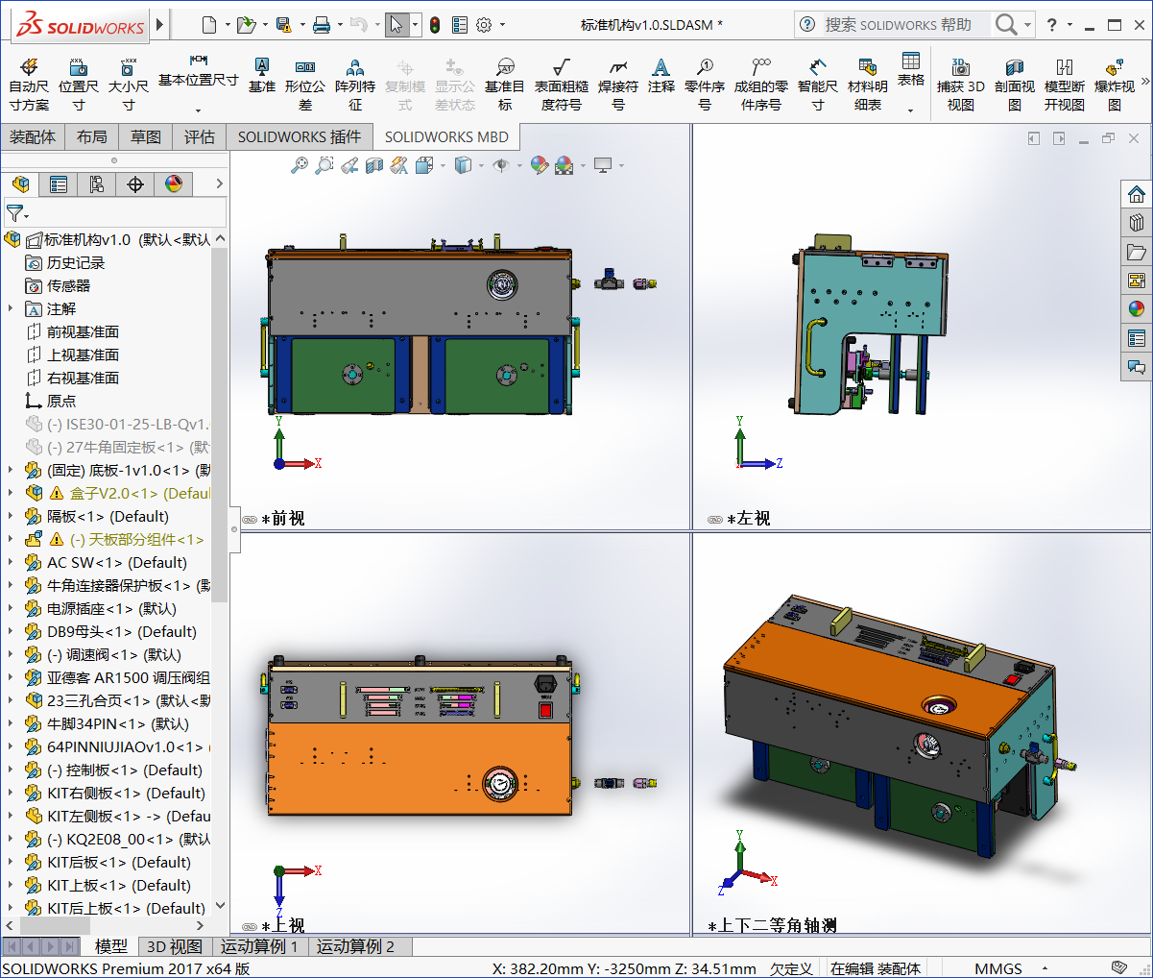Select the 阵列特征 pattern feature tool

tap(355, 85)
